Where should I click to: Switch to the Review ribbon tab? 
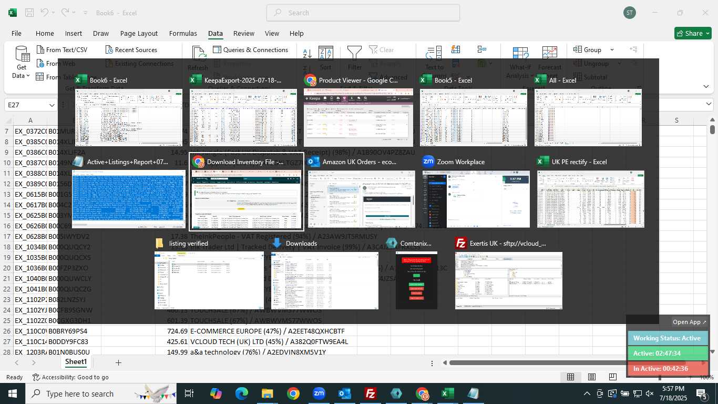tap(244, 33)
